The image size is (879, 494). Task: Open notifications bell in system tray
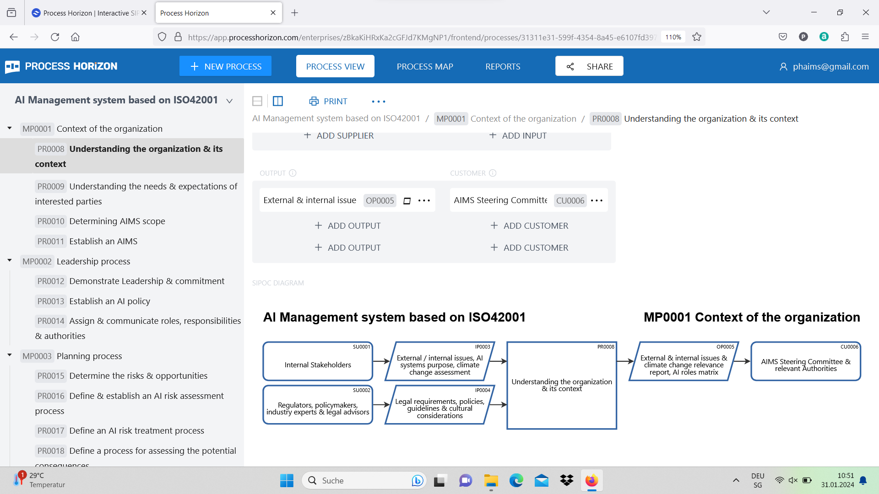coord(863,480)
